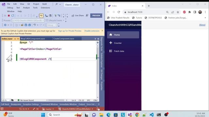
Task: Open the Debug menu
Action: click(10, 8)
